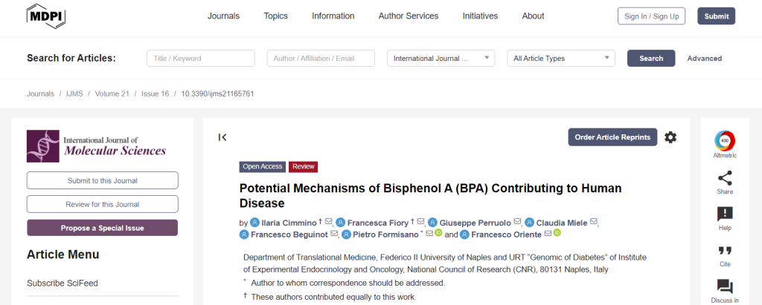Expand the All Article Types dropdown
This screenshot has width=762, height=305.
(x=561, y=58)
